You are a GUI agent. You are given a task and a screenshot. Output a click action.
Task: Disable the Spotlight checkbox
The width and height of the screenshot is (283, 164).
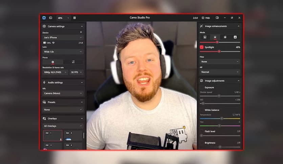tap(202, 47)
